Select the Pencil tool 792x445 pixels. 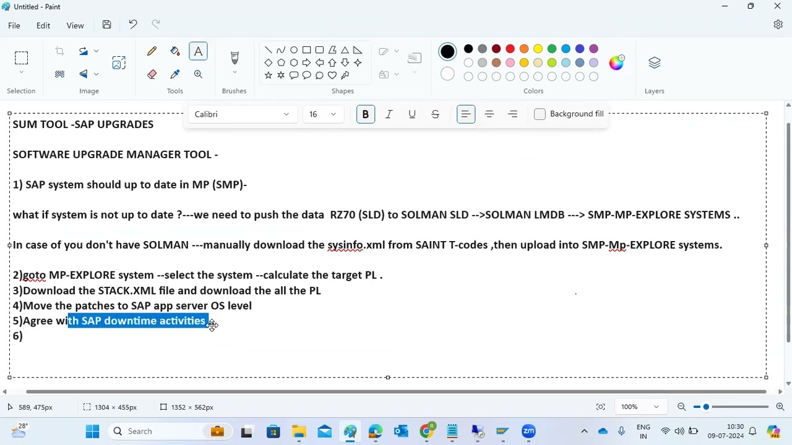tap(152, 51)
